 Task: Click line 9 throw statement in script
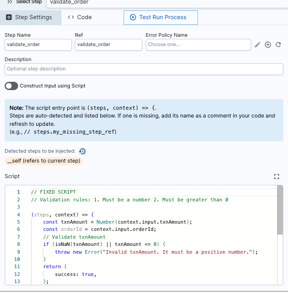[x=156, y=252]
